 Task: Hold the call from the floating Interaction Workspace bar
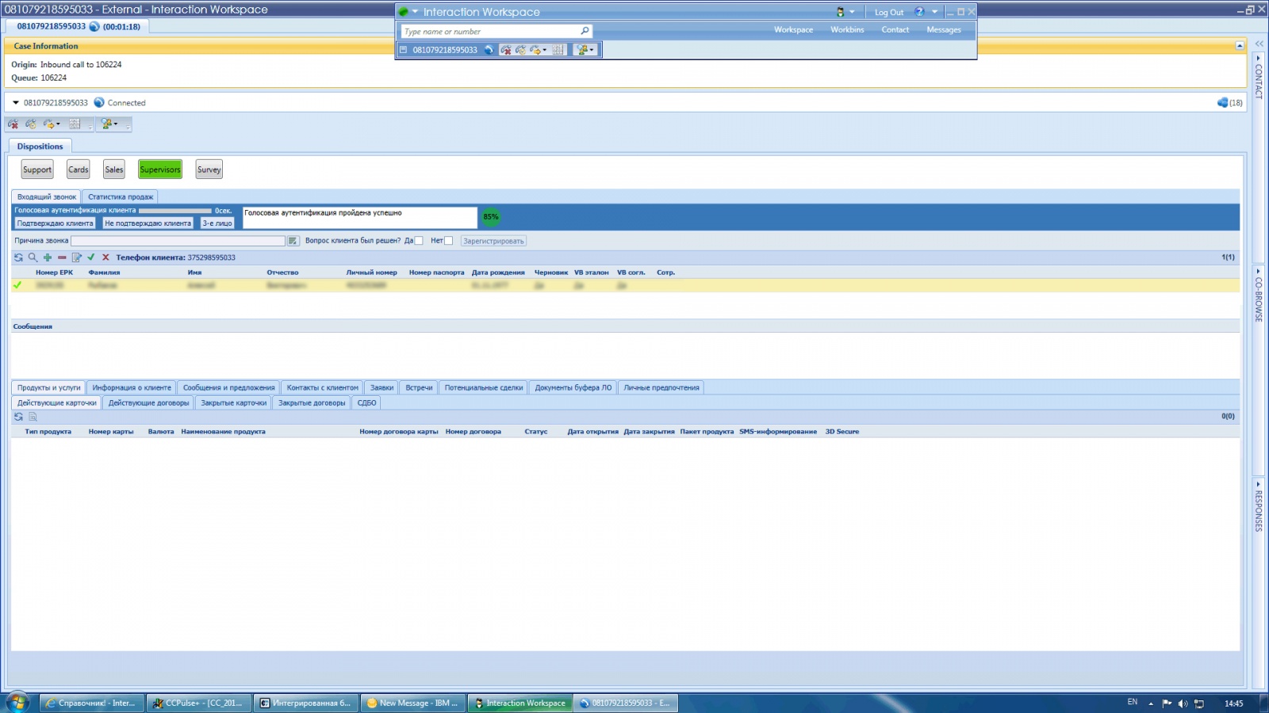tap(521, 50)
